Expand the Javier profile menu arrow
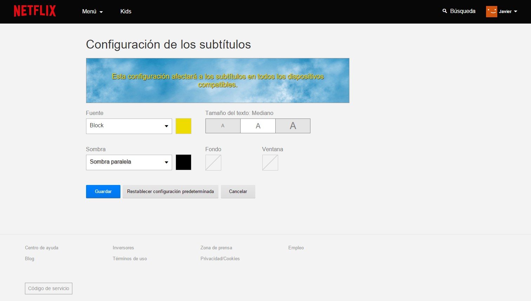The width and height of the screenshot is (531, 301). 516,12
